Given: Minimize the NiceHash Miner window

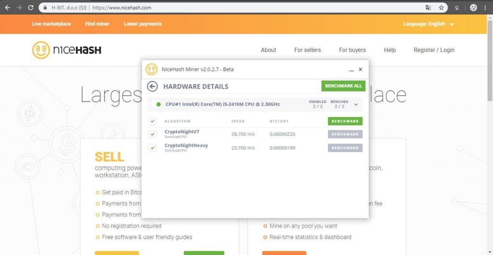Looking at the screenshot, I should coord(351,70).
